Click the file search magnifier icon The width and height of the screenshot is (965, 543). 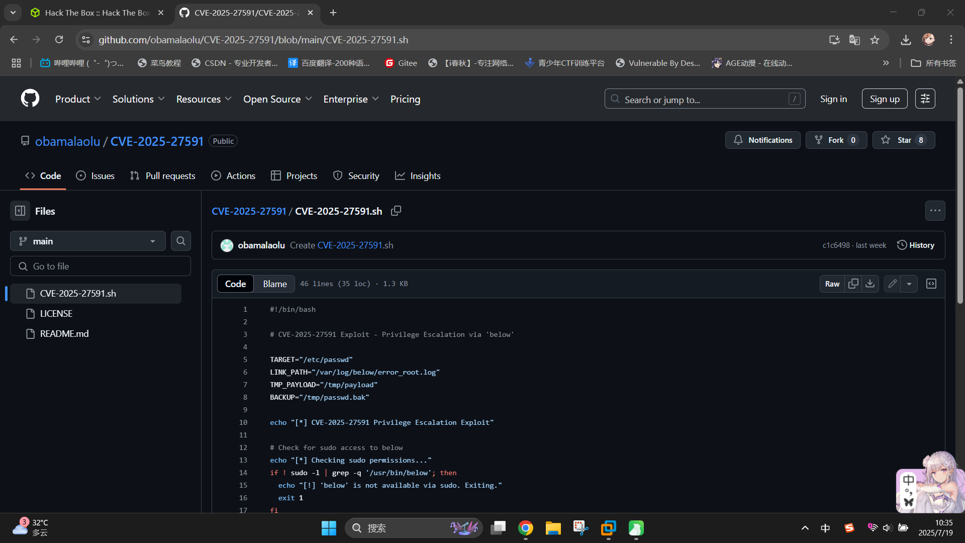point(181,241)
